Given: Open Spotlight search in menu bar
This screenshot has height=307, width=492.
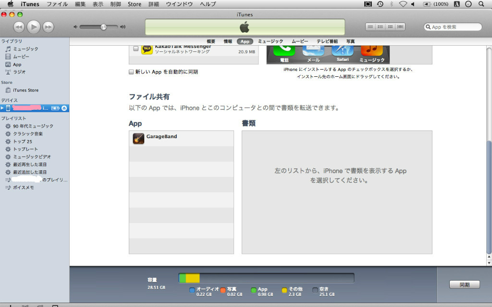Looking at the screenshot, I should (x=481, y=4).
